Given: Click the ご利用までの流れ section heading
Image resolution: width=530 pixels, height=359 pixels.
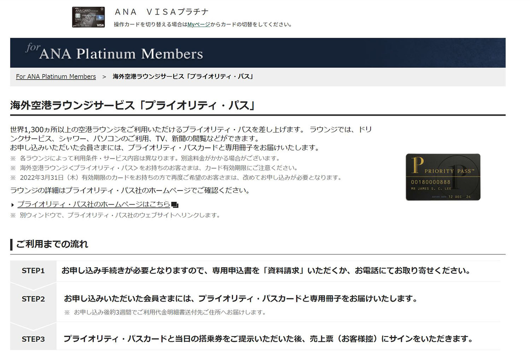Looking at the screenshot, I should pos(52,244).
